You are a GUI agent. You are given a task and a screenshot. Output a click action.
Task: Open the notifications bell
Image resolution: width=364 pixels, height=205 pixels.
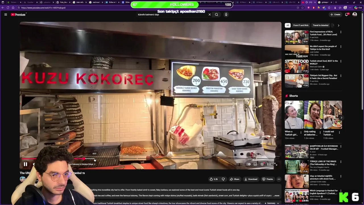347,15
